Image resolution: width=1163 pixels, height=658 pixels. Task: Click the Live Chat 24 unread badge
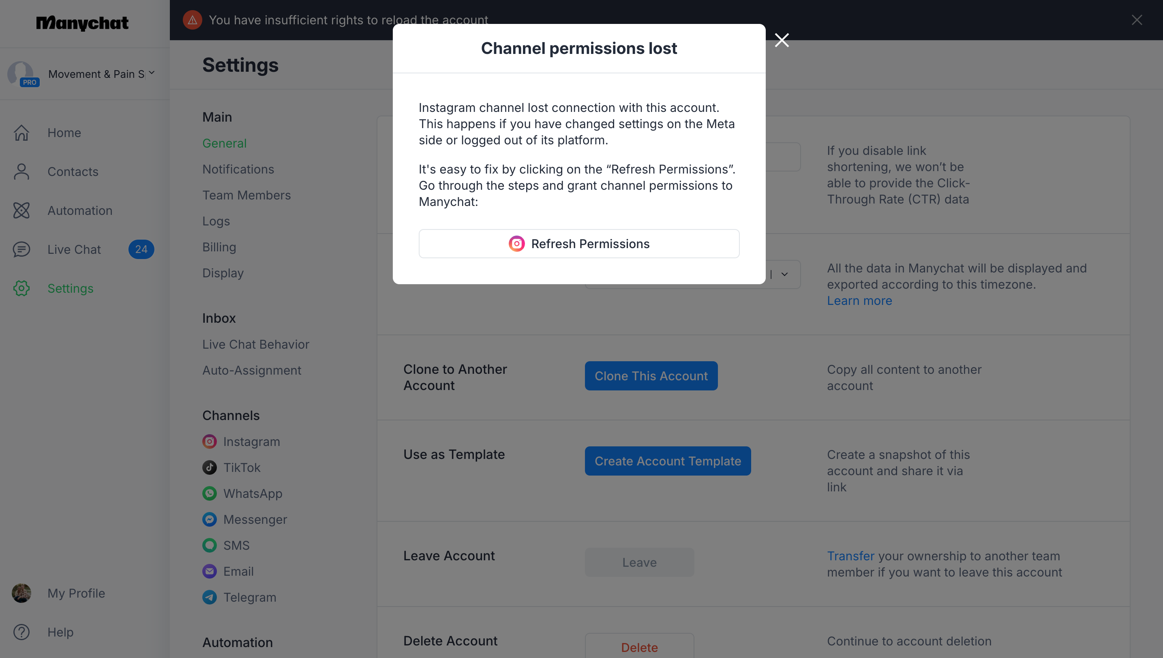(x=141, y=249)
